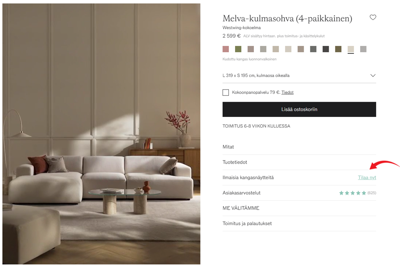Click the Lisää ostoskoriin button
400x266 pixels.
[x=299, y=109]
